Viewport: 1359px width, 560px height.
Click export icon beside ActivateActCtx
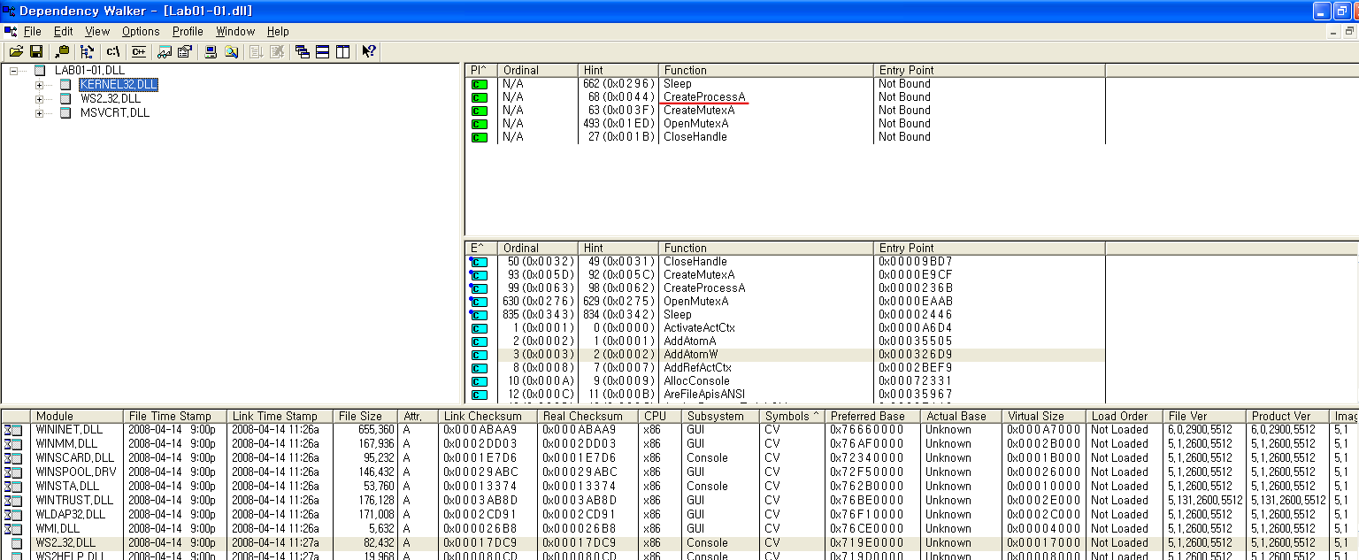479,328
